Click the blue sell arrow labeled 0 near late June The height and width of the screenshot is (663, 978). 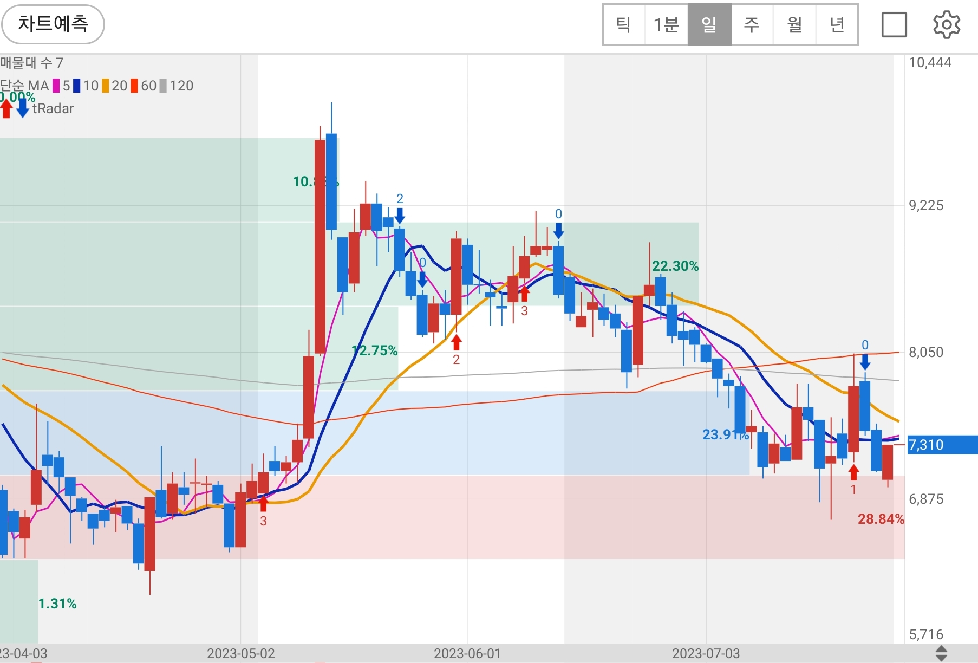[558, 231]
